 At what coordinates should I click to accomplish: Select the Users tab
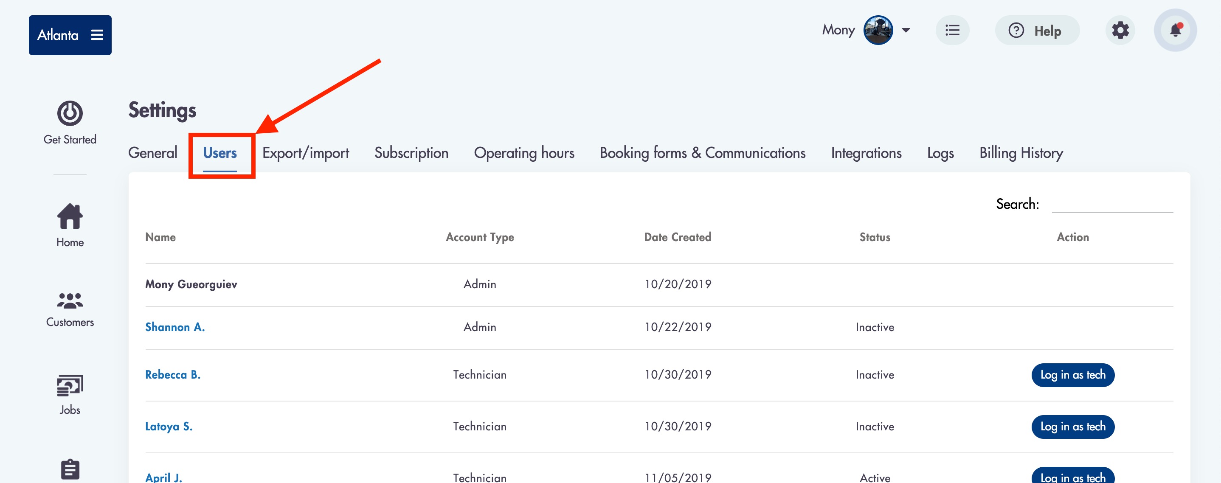[x=220, y=153]
